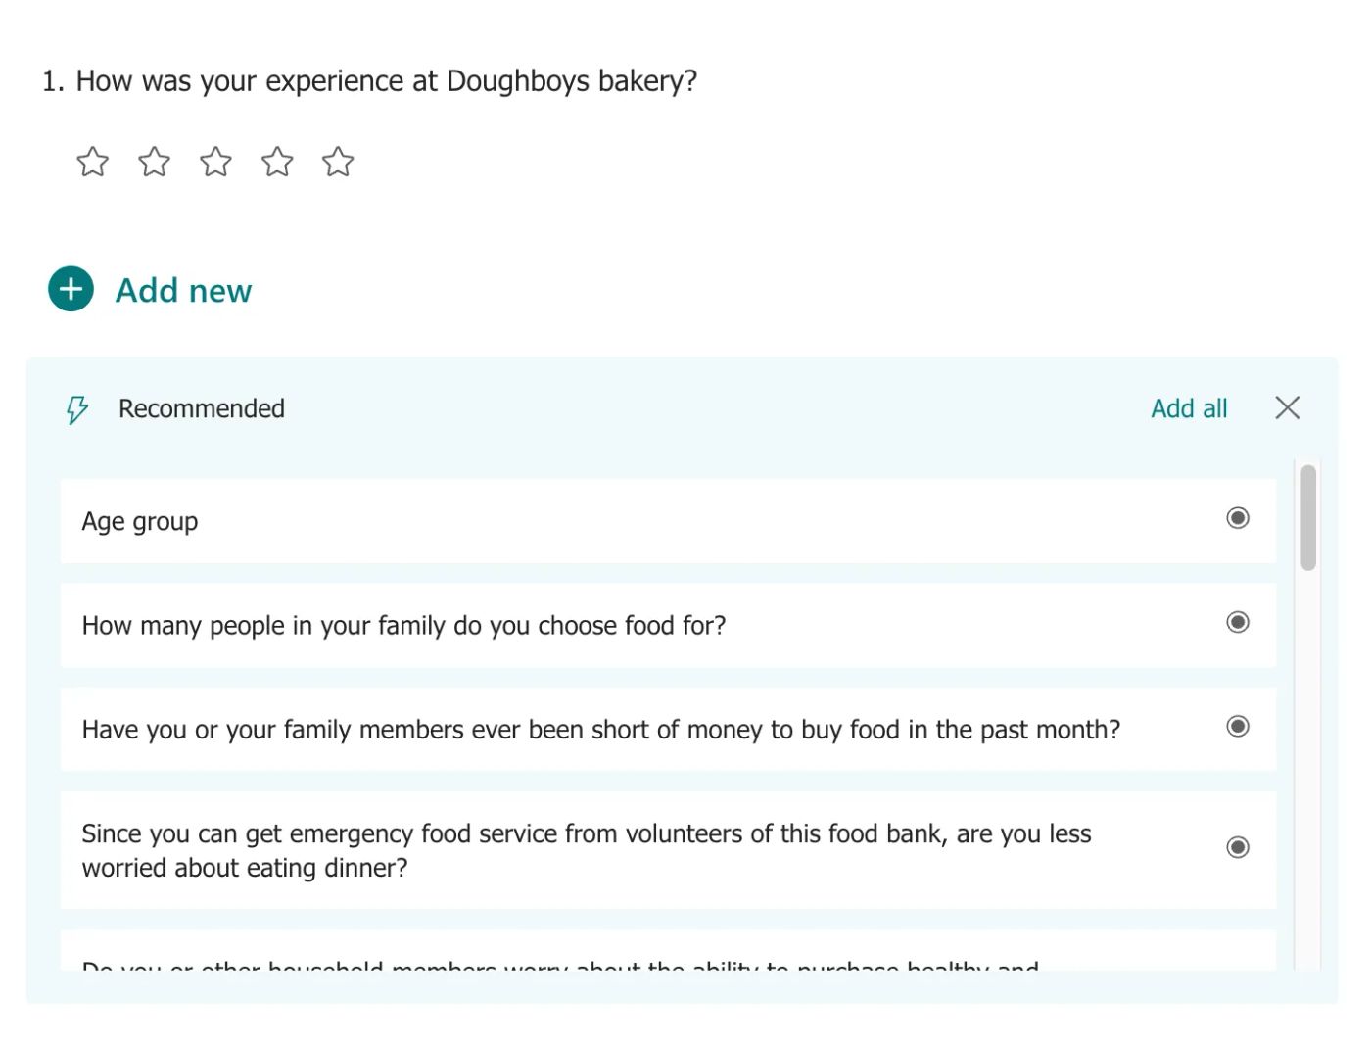
Task: Click the recommended list scrollbar thumb
Action: (x=1308, y=517)
